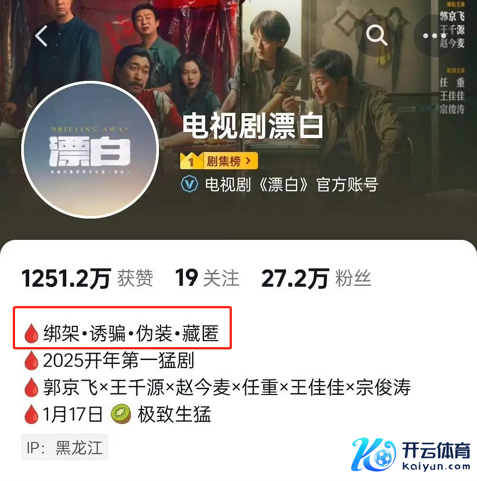
Task: Tap the back arrow icon
Action: [41, 36]
